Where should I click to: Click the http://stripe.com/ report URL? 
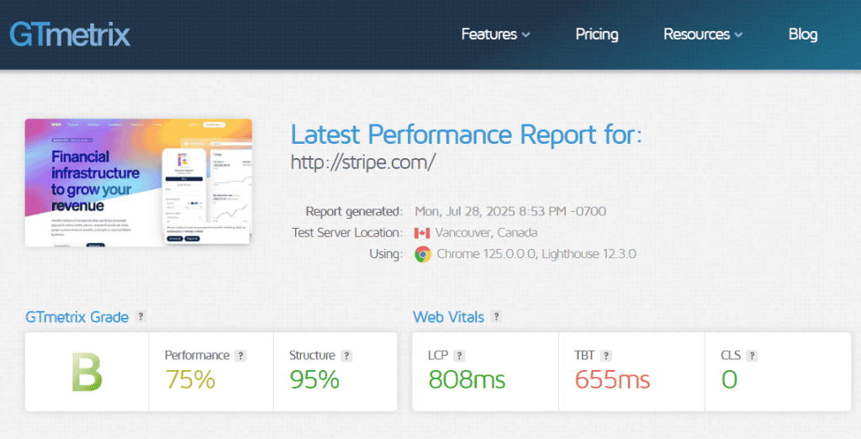coord(363,161)
